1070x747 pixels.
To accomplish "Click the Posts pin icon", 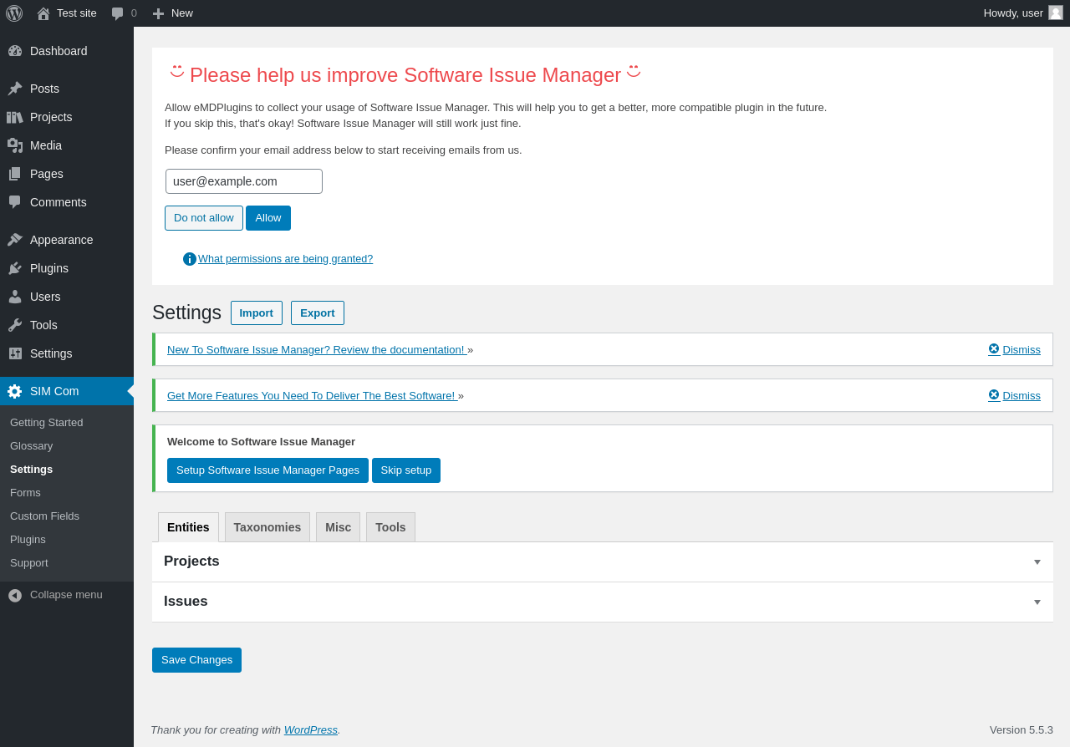I will [x=15, y=89].
